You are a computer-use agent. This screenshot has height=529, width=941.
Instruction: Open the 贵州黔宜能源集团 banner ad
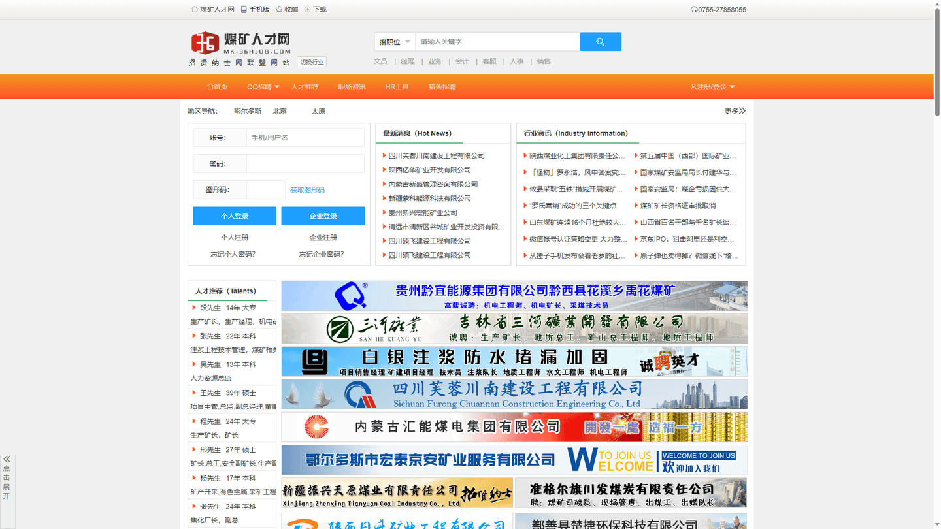click(514, 296)
